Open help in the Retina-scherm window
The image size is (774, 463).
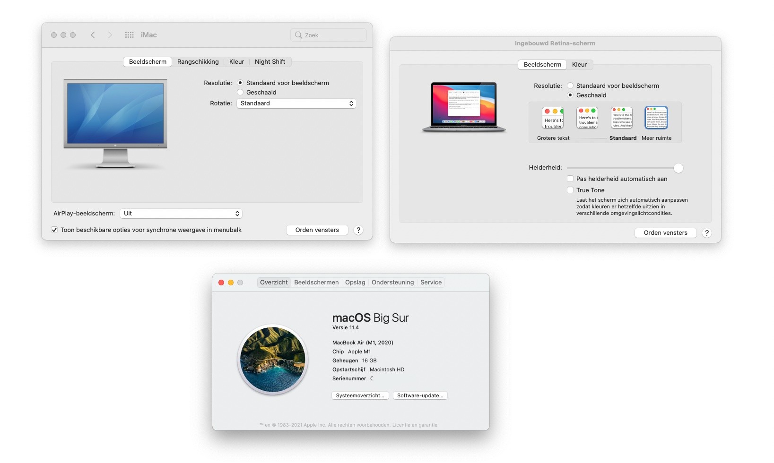[x=707, y=233]
